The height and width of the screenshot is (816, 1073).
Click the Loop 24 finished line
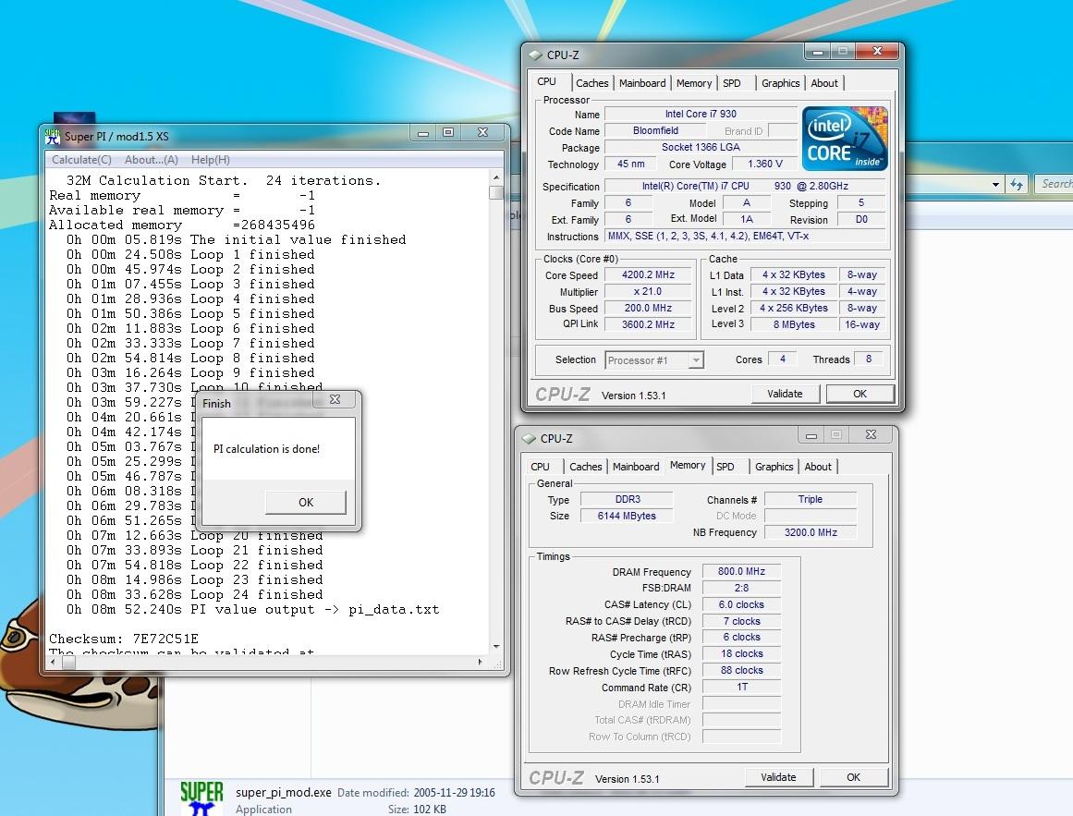(x=194, y=595)
